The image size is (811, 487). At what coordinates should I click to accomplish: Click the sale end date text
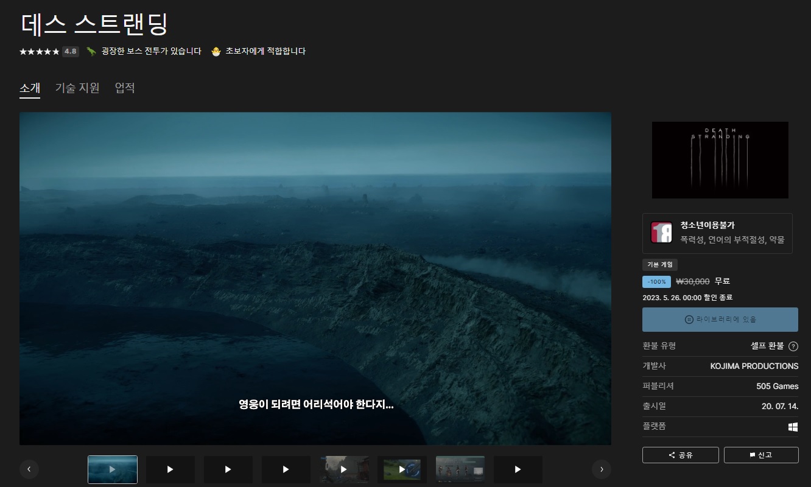687,298
